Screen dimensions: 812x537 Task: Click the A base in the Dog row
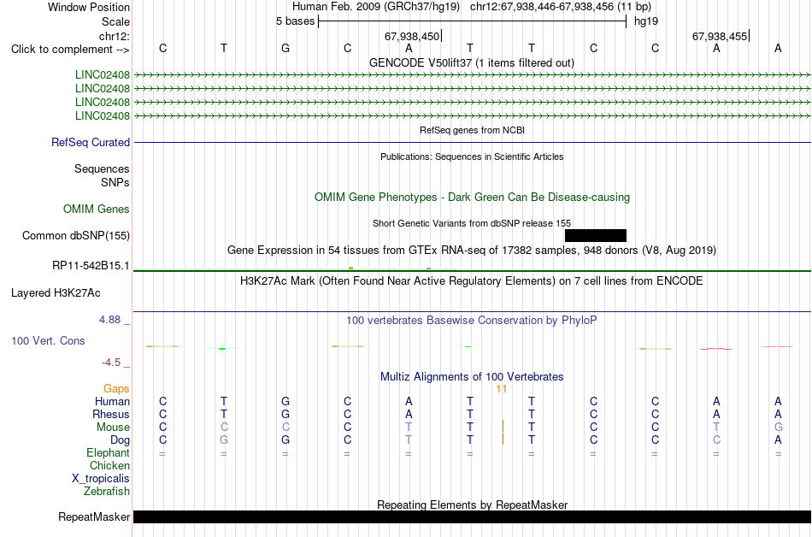pyautogui.click(x=778, y=440)
